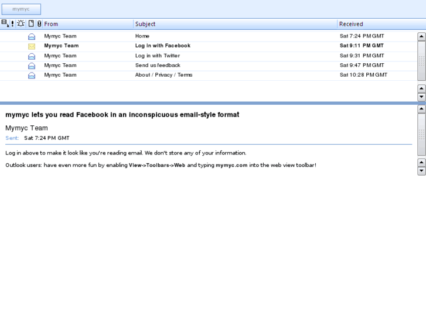The height and width of the screenshot is (319, 426).
Task: Sort by importance exclamation column icon
Action: (x=12, y=24)
